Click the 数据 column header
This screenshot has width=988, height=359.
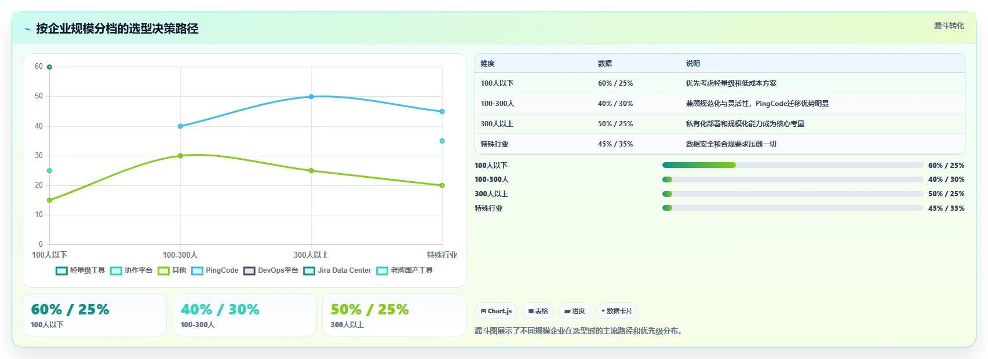pyautogui.click(x=605, y=64)
